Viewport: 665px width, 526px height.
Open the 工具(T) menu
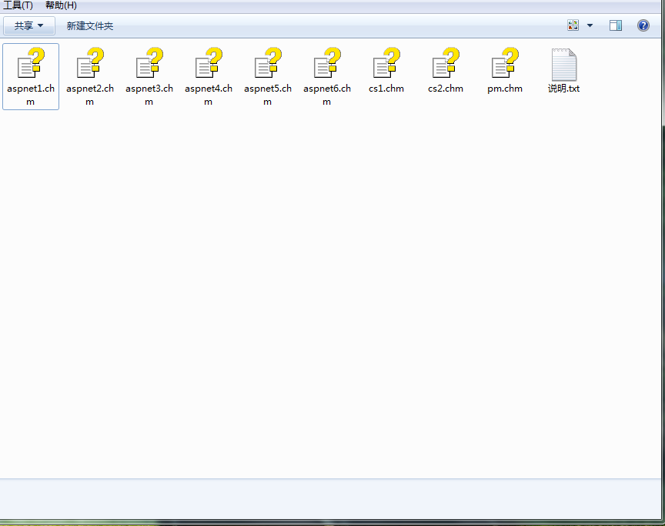pyautogui.click(x=18, y=5)
